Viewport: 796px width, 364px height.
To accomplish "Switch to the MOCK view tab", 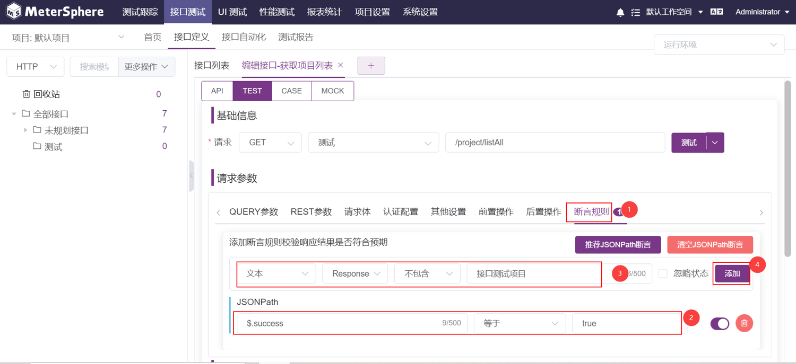I will tap(333, 91).
